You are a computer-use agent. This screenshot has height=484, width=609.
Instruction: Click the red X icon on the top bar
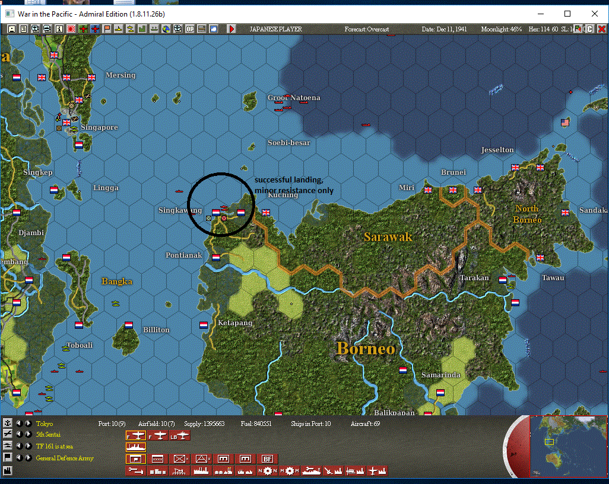point(602,28)
